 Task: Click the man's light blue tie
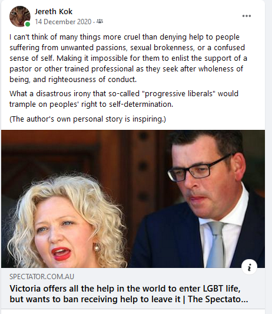click(x=215, y=244)
